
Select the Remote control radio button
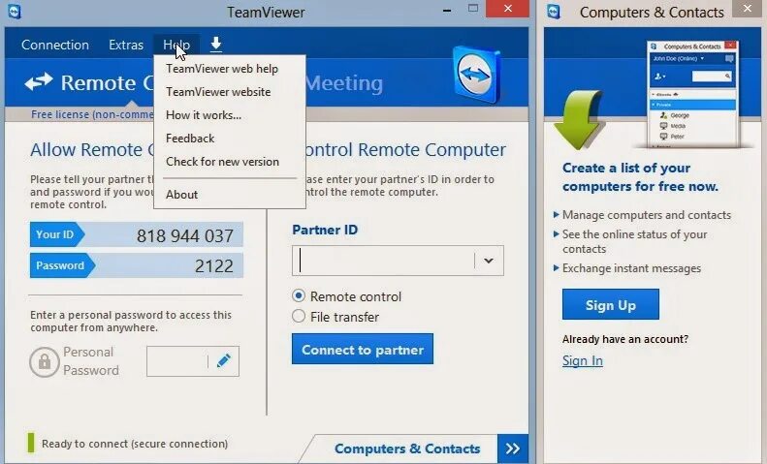click(x=299, y=296)
